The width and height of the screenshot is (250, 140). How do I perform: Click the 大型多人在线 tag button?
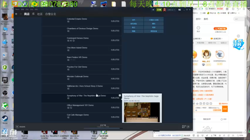point(154,20)
